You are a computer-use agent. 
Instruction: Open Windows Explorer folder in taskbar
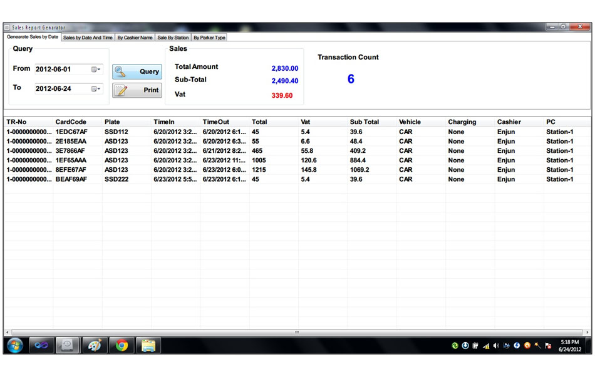click(x=148, y=345)
